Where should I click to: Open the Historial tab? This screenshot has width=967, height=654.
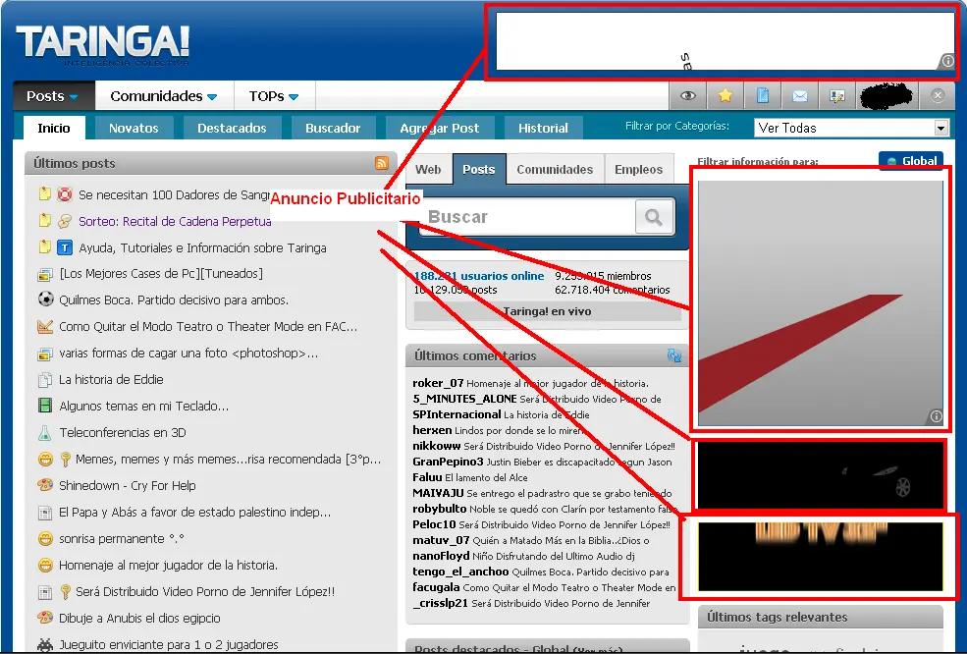(x=543, y=128)
